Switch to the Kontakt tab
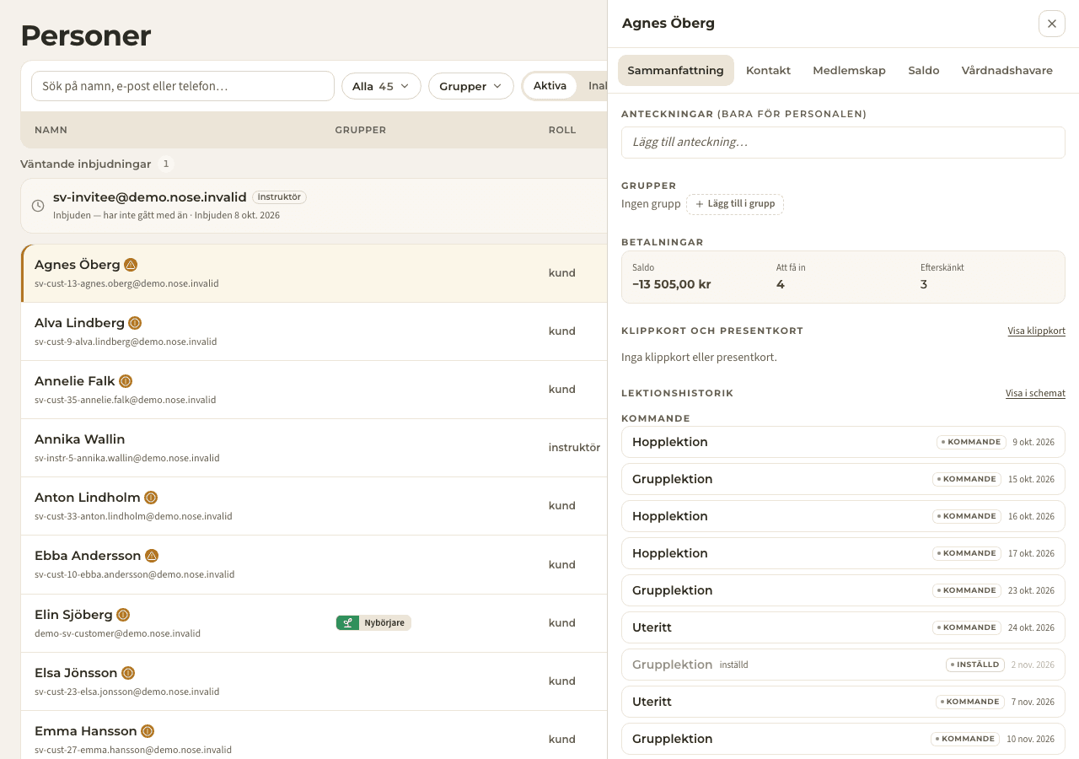Screen dimensions: 1079x759 tap(768, 70)
